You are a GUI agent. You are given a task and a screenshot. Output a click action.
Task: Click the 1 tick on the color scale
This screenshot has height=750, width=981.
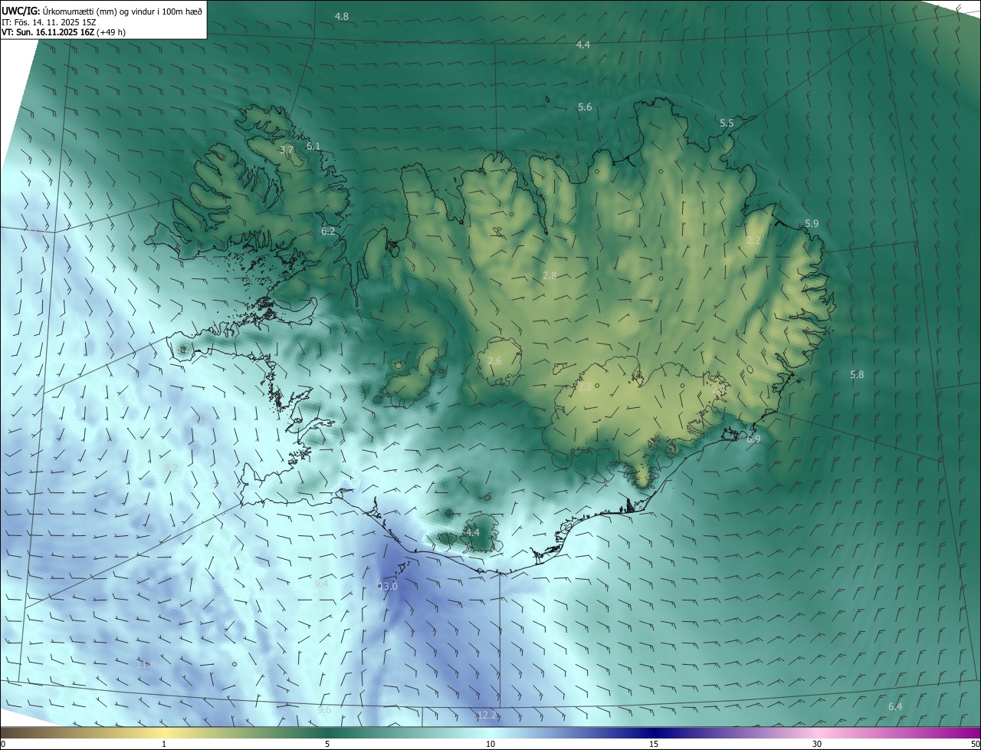(x=164, y=744)
